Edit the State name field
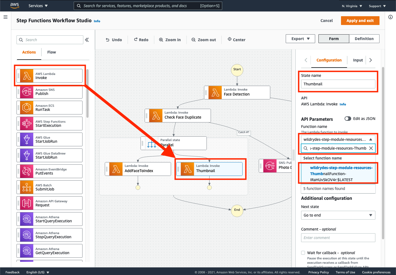Screen dimensions: 396x275 coord(338,84)
